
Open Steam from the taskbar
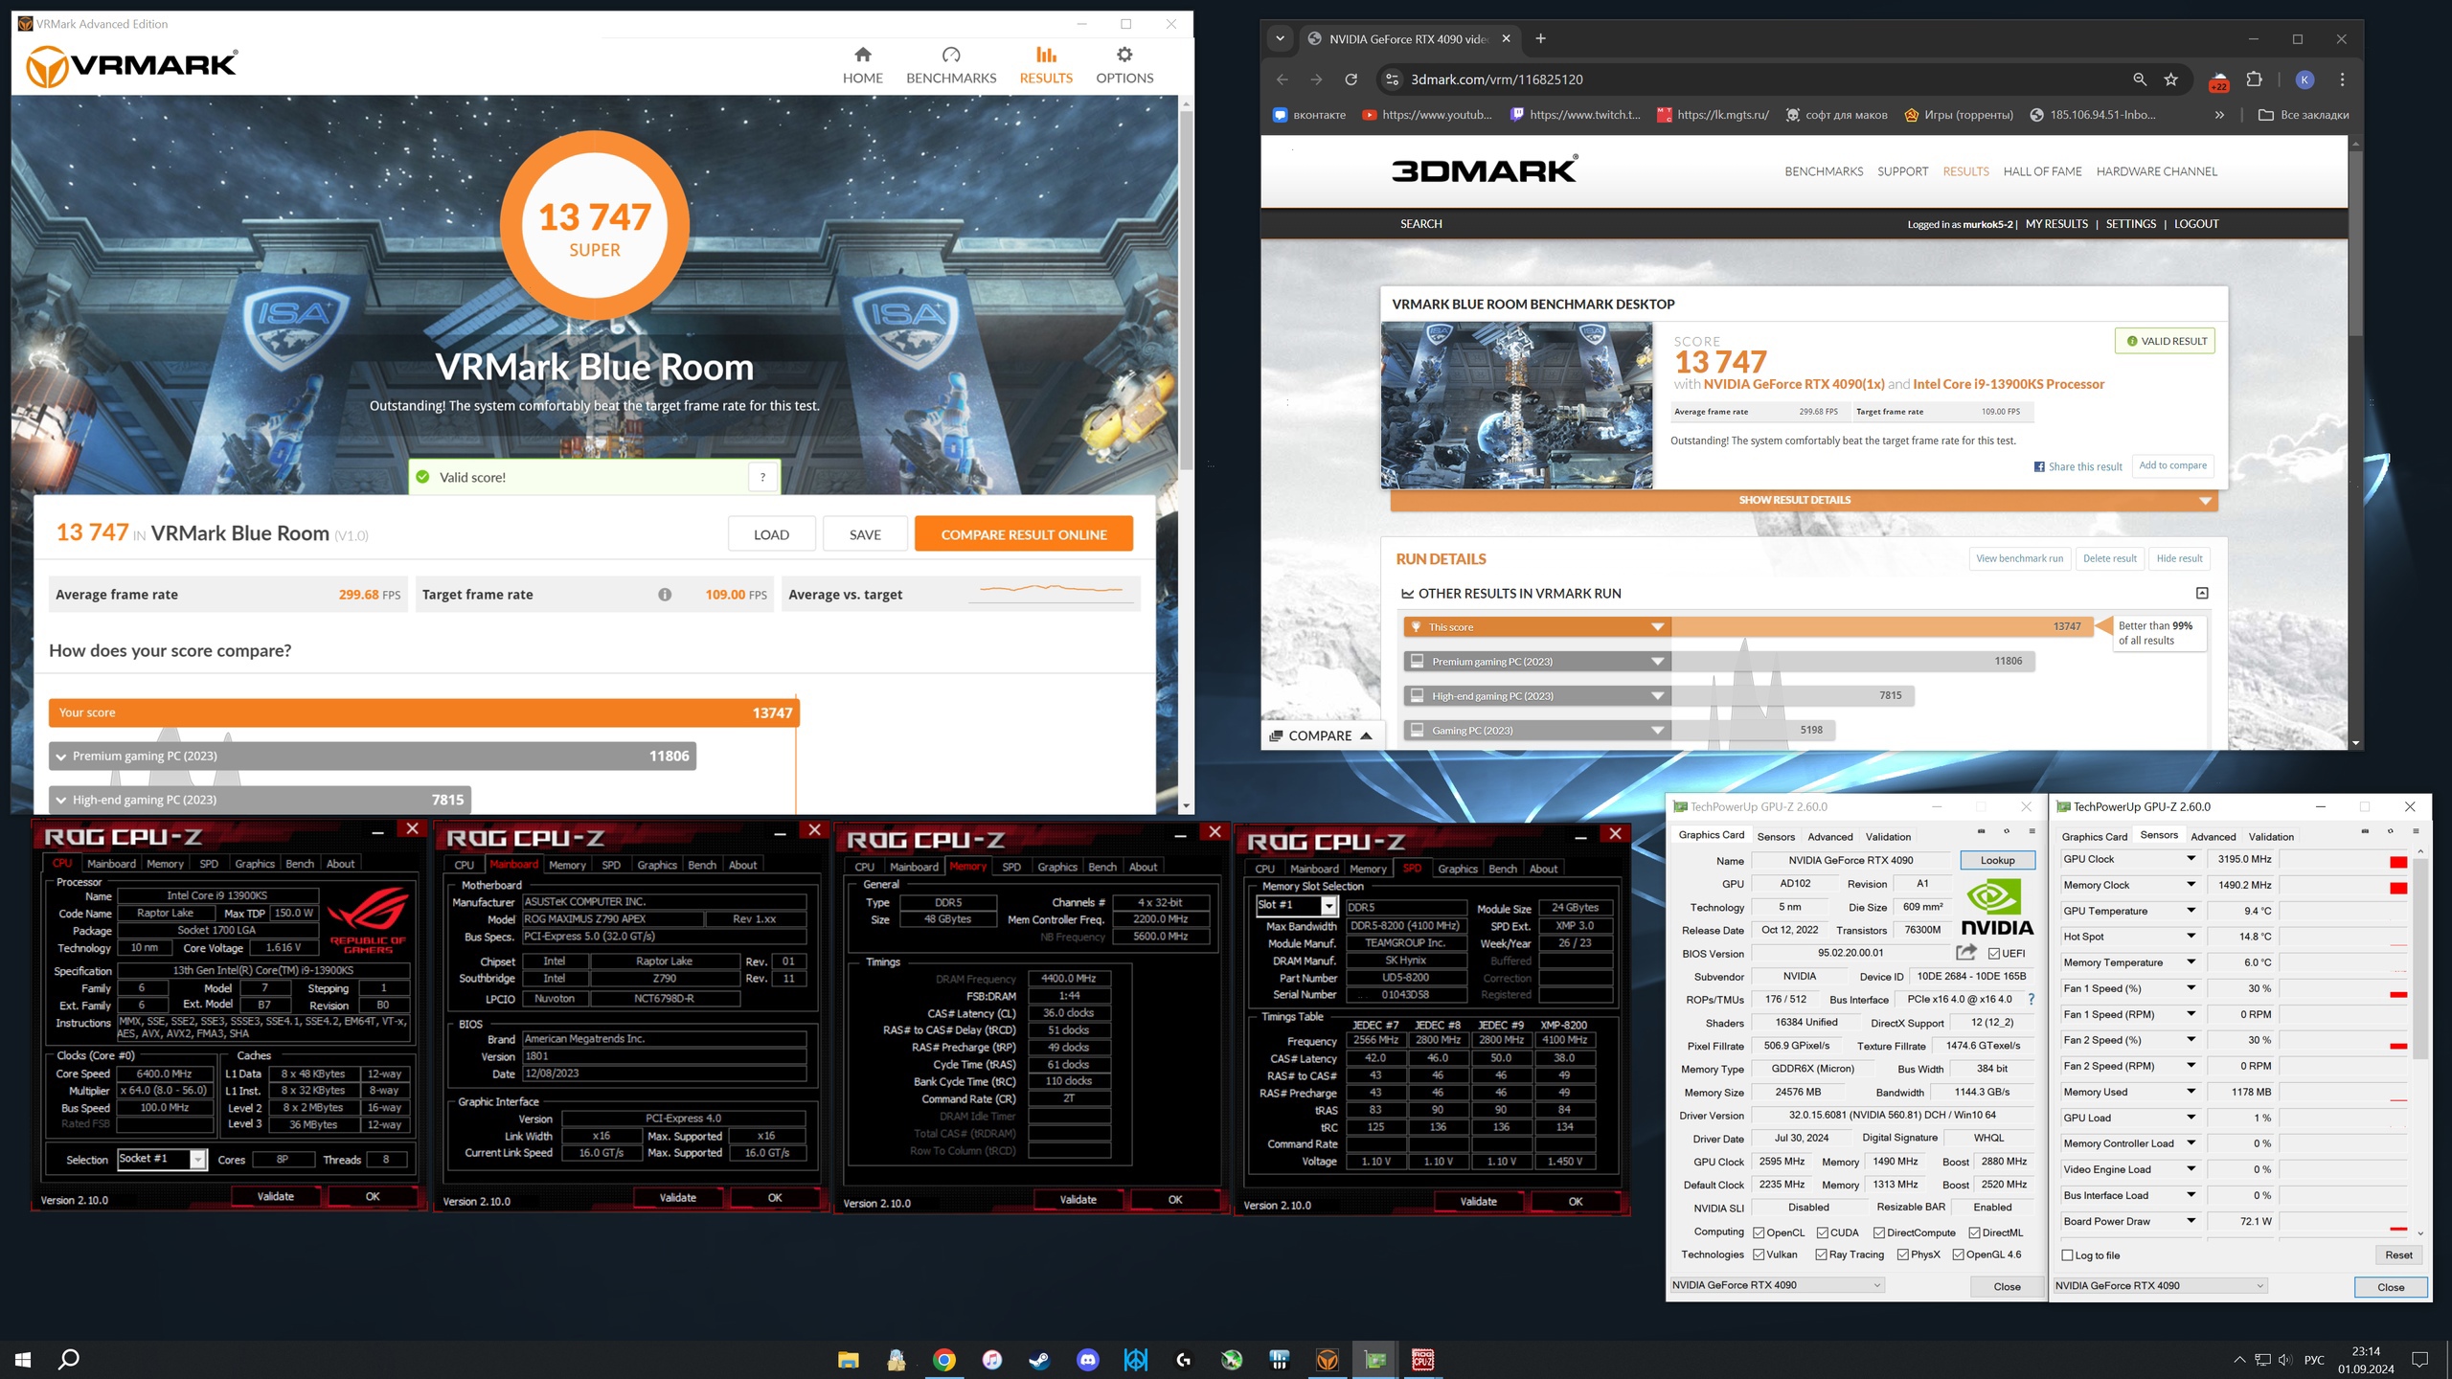coord(1039,1359)
